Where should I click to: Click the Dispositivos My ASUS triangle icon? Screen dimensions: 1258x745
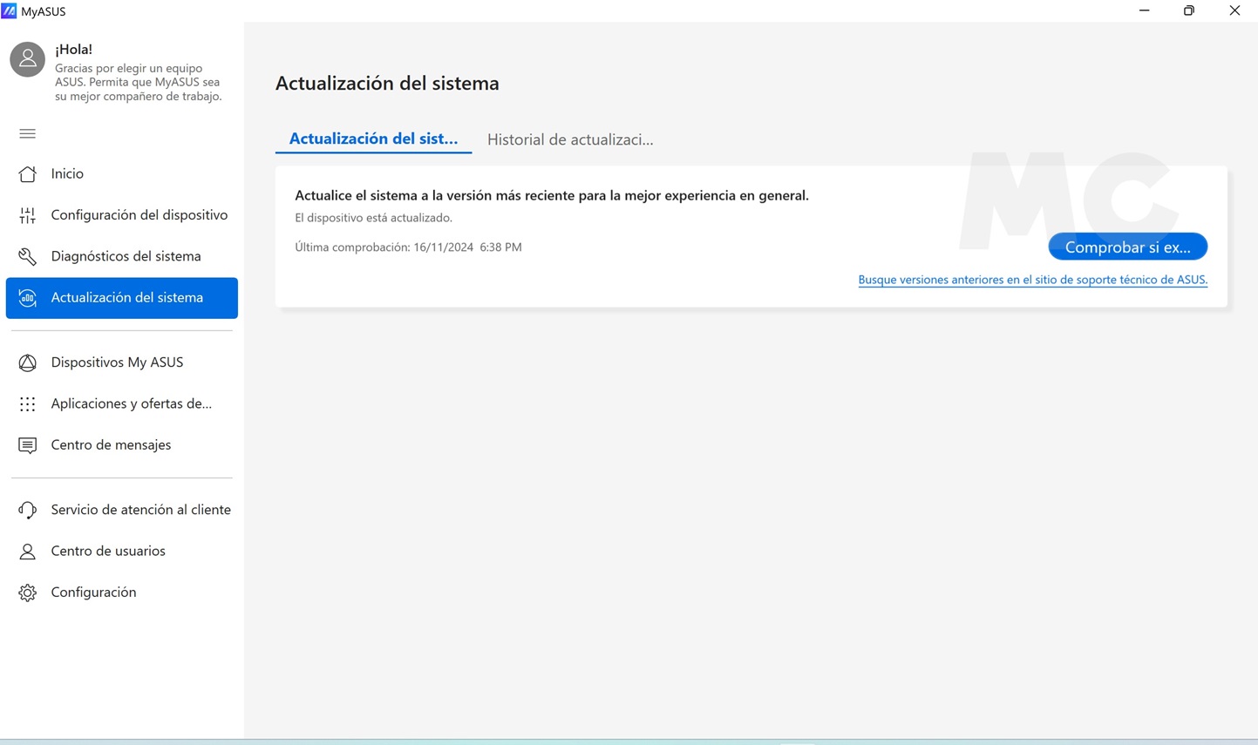[27, 362]
